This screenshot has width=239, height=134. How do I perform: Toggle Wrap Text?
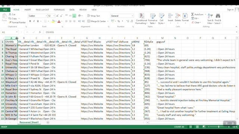[x=94, y=16]
